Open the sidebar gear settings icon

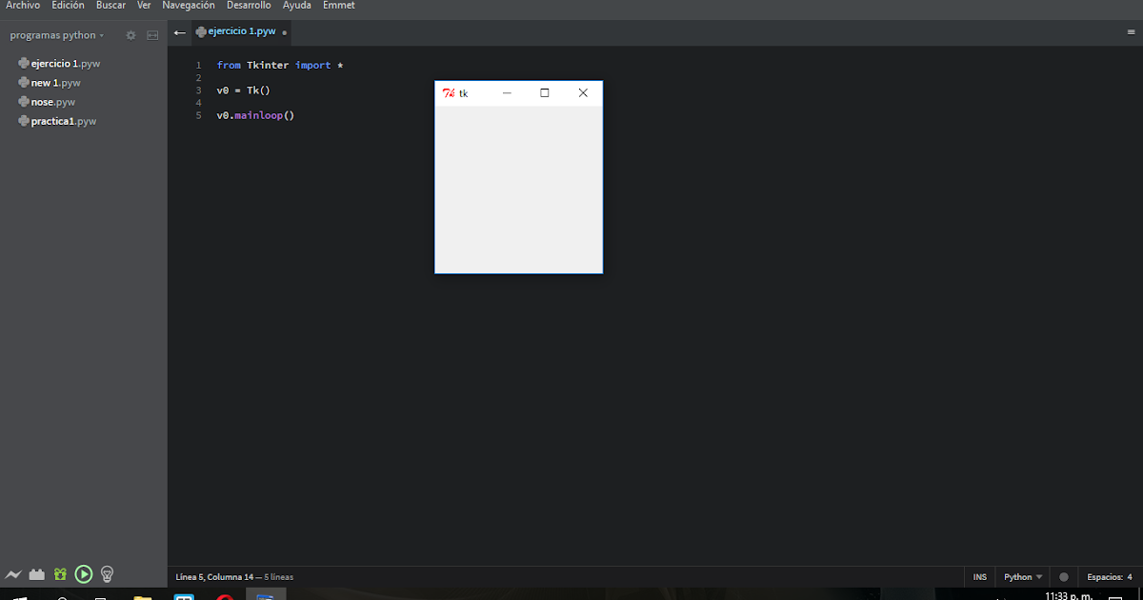click(131, 35)
